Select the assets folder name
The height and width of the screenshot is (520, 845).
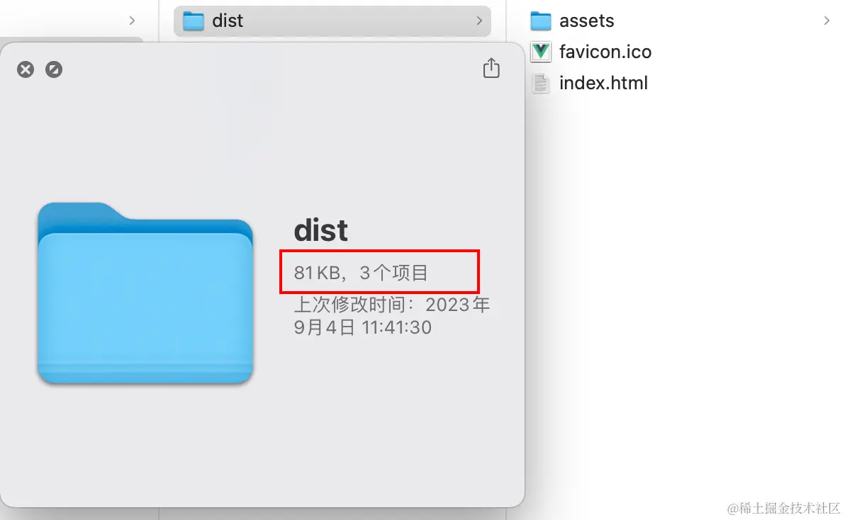pyautogui.click(x=586, y=21)
